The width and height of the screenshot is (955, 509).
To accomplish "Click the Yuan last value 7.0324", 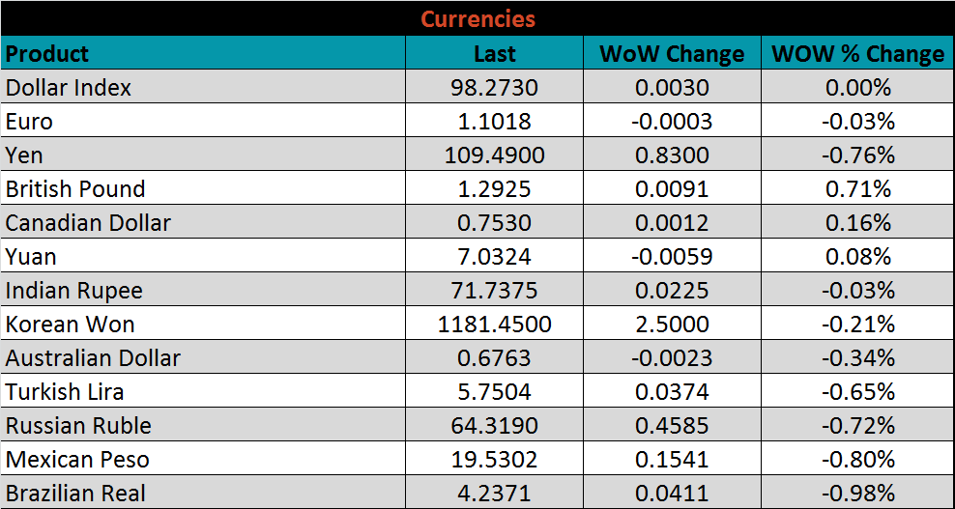I will tap(494, 257).
